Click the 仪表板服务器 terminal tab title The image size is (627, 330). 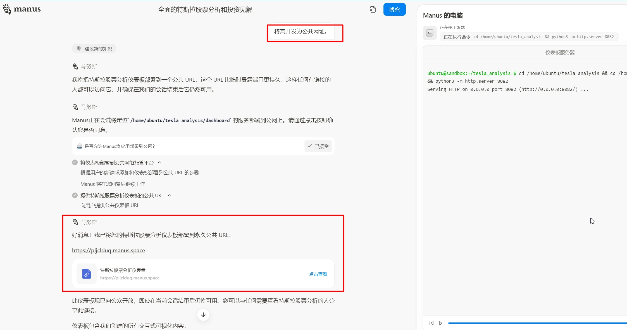pos(560,53)
